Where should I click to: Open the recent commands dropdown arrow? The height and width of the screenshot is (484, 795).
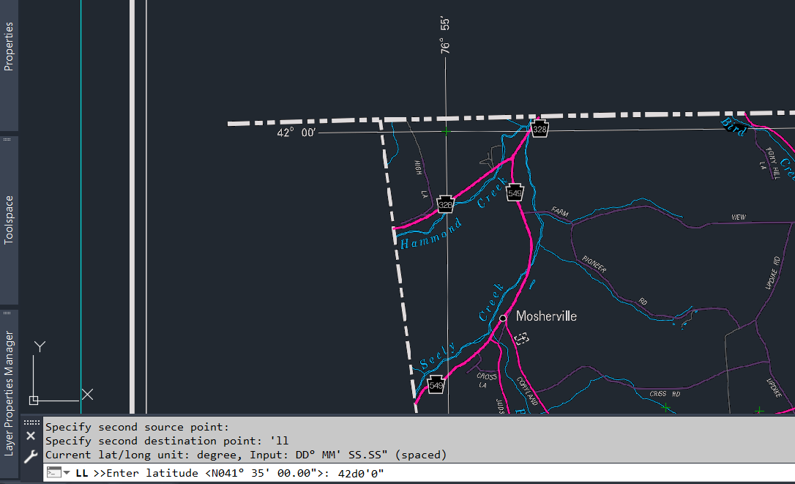(67, 473)
